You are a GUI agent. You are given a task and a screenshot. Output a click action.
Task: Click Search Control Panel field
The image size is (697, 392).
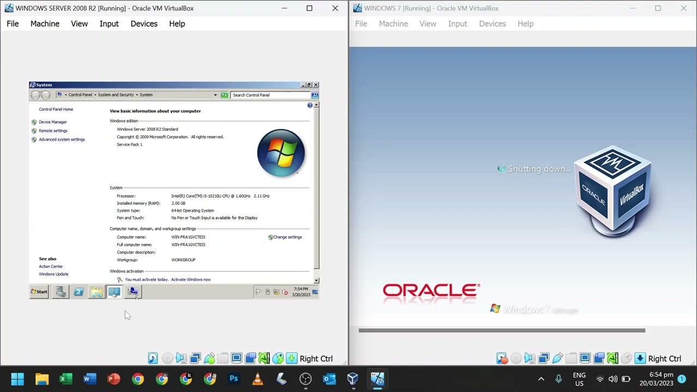[270, 95]
